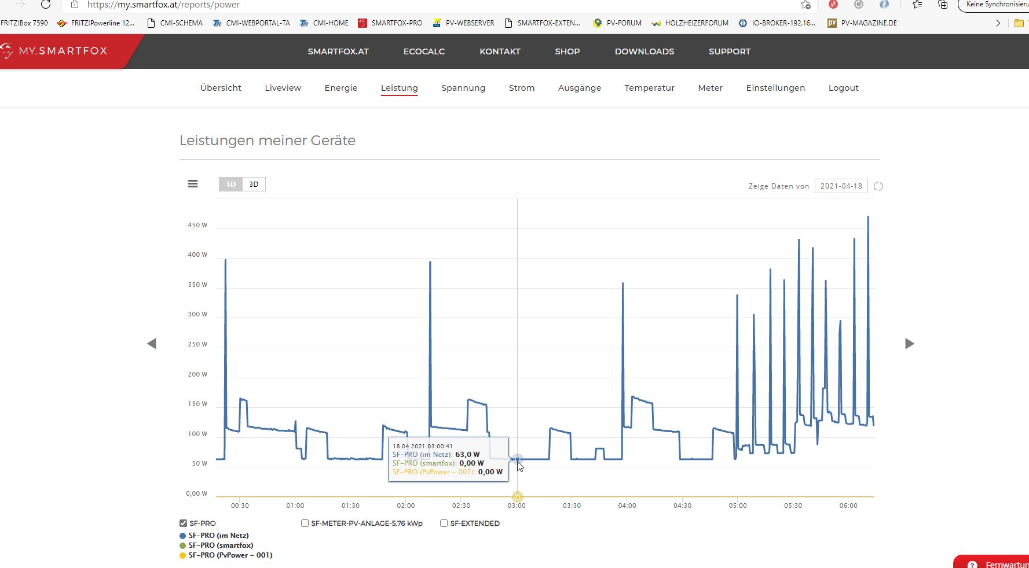The image size is (1029, 568).
Task: Open SMARTFOX.AT menu item
Action: coord(338,51)
